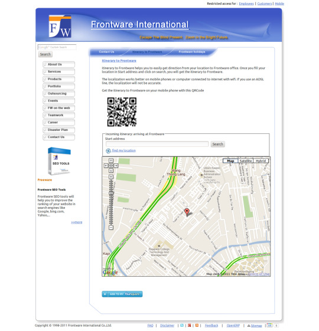Screen dimensions: 319x331
Task: Switch the map to Hybrid view
Action: (261, 161)
